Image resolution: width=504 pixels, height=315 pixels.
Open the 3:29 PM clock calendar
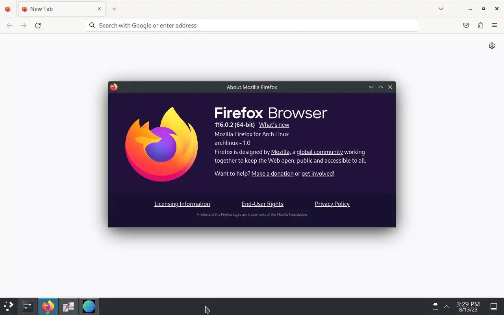coord(468,306)
